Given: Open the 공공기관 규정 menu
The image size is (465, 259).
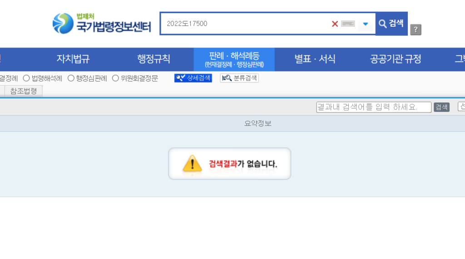Looking at the screenshot, I should pos(396,59).
